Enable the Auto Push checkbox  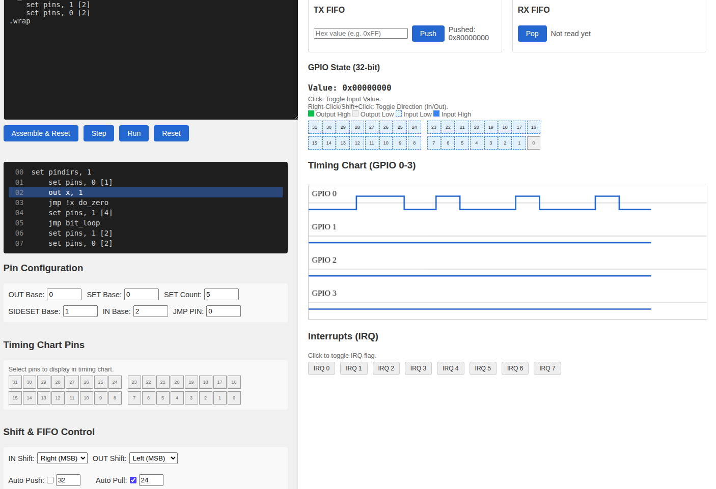pos(49,480)
